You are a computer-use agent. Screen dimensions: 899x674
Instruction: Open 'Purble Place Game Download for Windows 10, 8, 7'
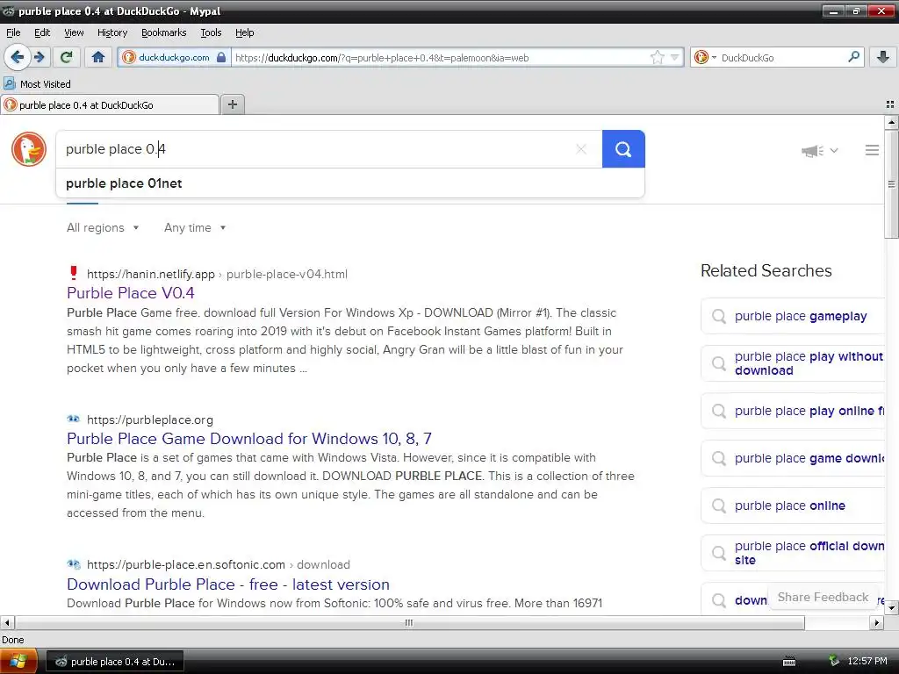pyautogui.click(x=249, y=439)
